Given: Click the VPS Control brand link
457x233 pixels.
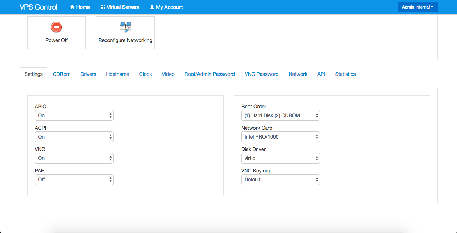Looking at the screenshot, I should 39,7.
